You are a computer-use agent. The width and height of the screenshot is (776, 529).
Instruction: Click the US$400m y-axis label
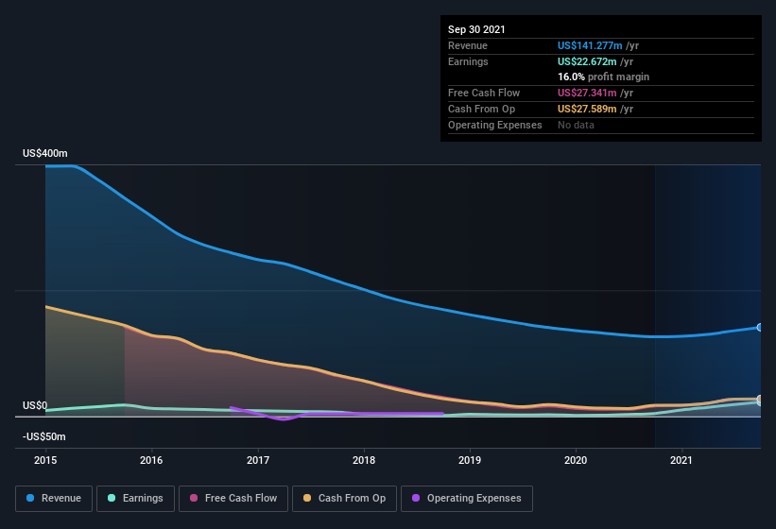point(45,153)
